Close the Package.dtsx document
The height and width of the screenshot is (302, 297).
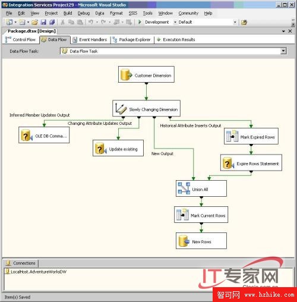(x=290, y=31)
